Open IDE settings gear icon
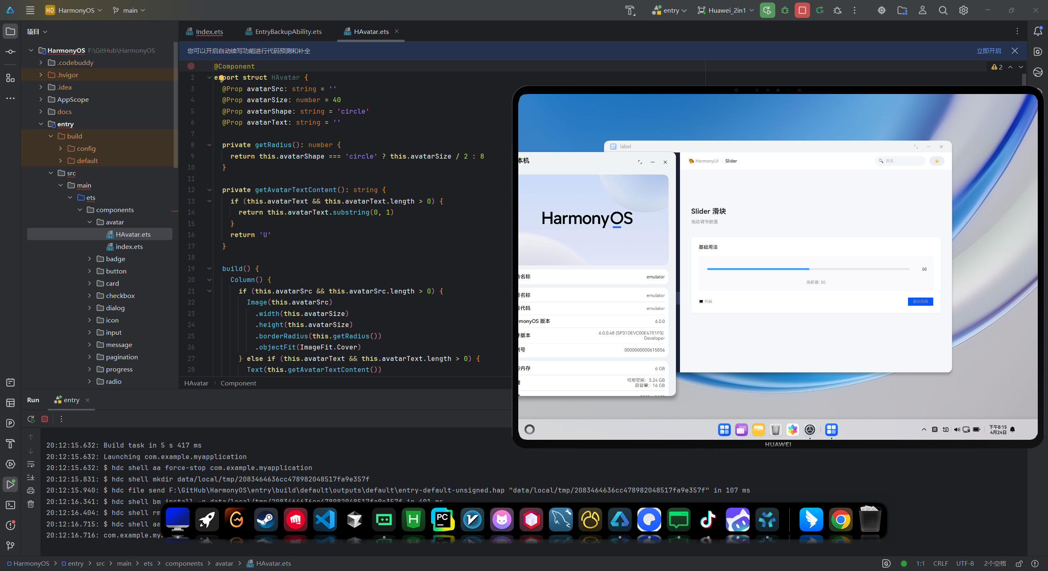 click(964, 10)
